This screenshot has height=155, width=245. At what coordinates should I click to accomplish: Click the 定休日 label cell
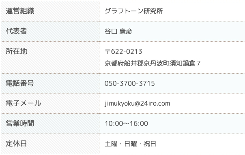point(50,144)
